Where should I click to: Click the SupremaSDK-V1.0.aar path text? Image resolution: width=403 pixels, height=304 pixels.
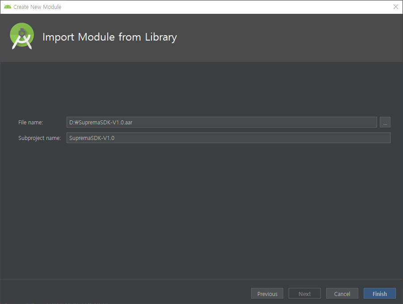click(x=101, y=123)
